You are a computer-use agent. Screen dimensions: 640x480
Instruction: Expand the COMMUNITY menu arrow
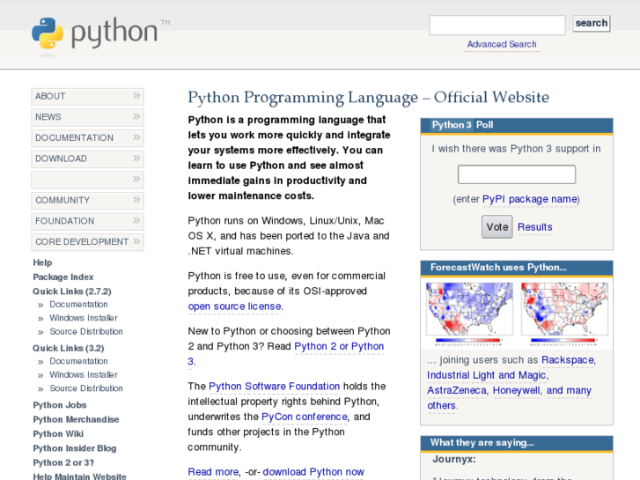136,200
